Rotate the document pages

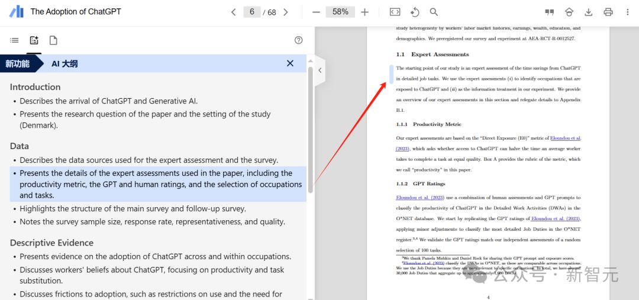[x=415, y=12]
